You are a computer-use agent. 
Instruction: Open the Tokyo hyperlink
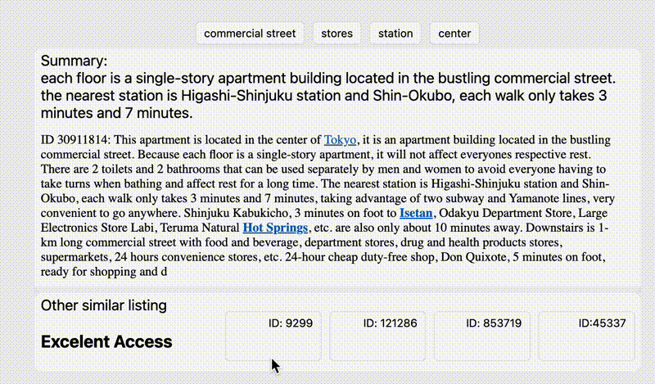341,140
